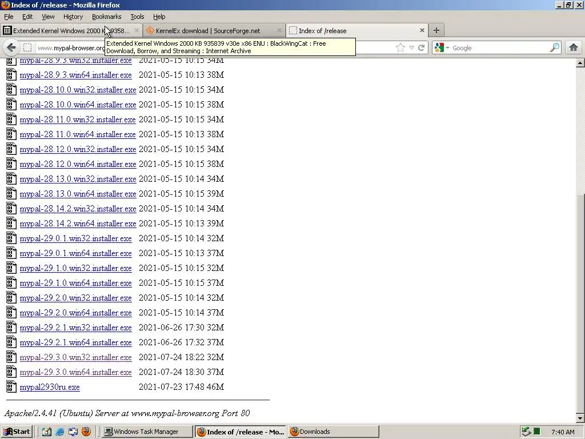Click the Google search input field
The image size is (585, 439).
[500, 48]
